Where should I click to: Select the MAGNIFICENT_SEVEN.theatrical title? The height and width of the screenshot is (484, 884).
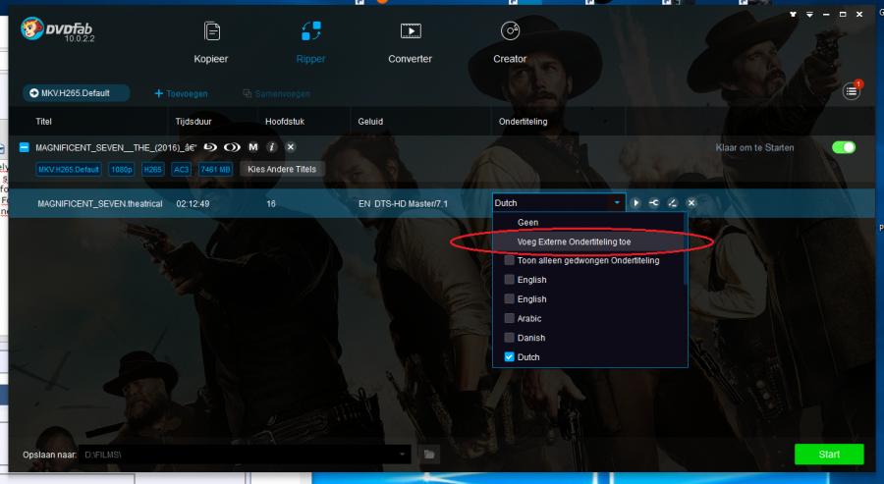(100, 203)
